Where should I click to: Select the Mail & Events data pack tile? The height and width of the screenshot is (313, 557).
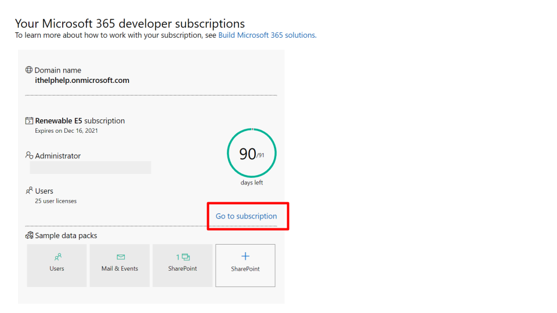tap(120, 265)
